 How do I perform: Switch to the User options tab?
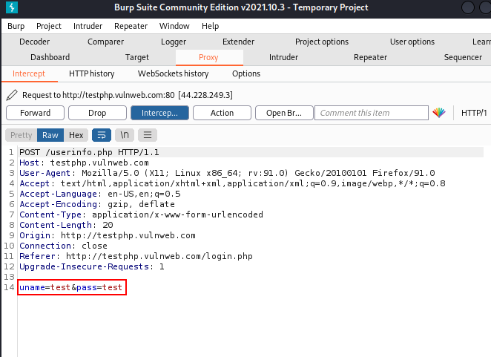[x=412, y=42]
